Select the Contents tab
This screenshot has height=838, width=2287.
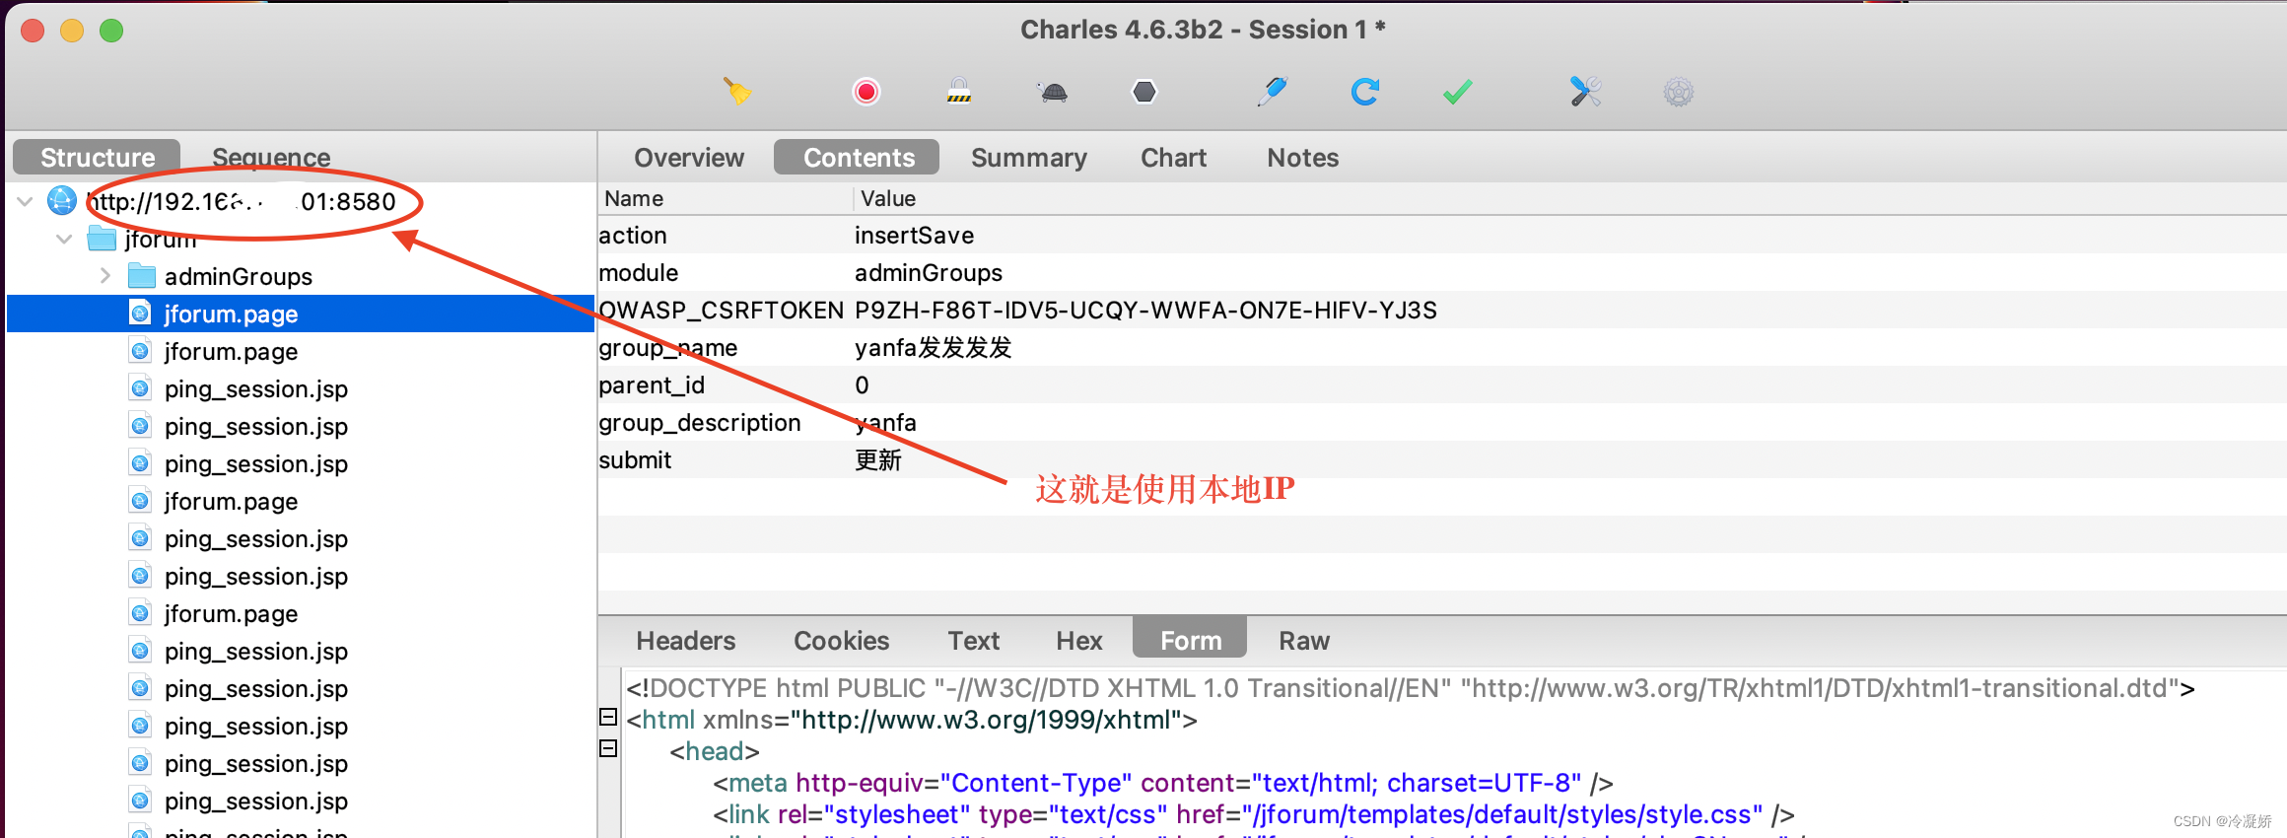click(858, 158)
